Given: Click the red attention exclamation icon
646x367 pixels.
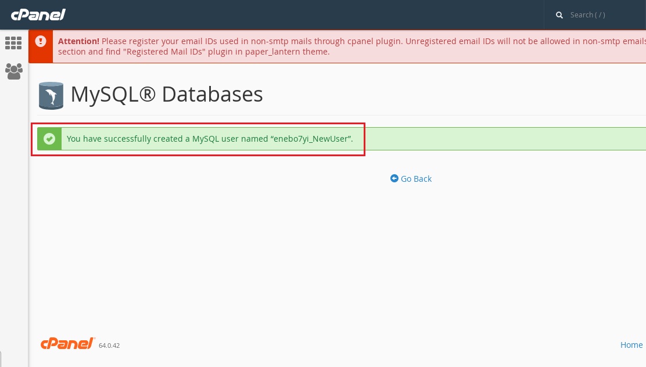Looking at the screenshot, I should pyautogui.click(x=41, y=41).
